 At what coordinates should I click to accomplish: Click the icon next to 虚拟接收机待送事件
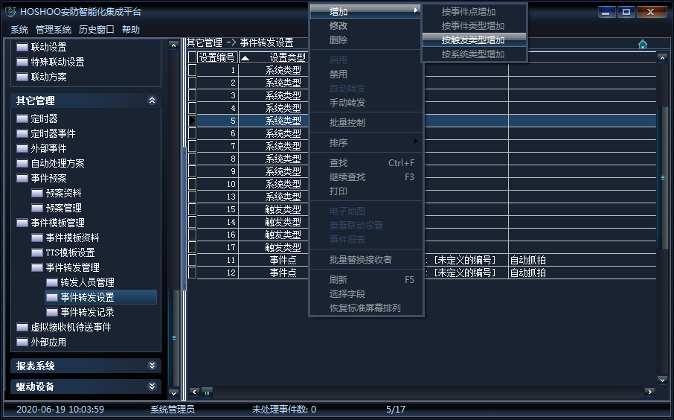(22, 328)
